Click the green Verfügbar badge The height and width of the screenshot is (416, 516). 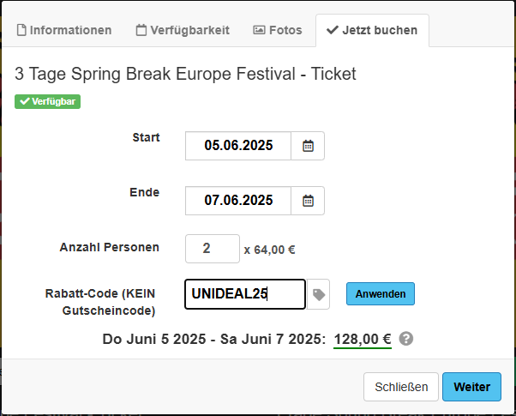click(47, 101)
